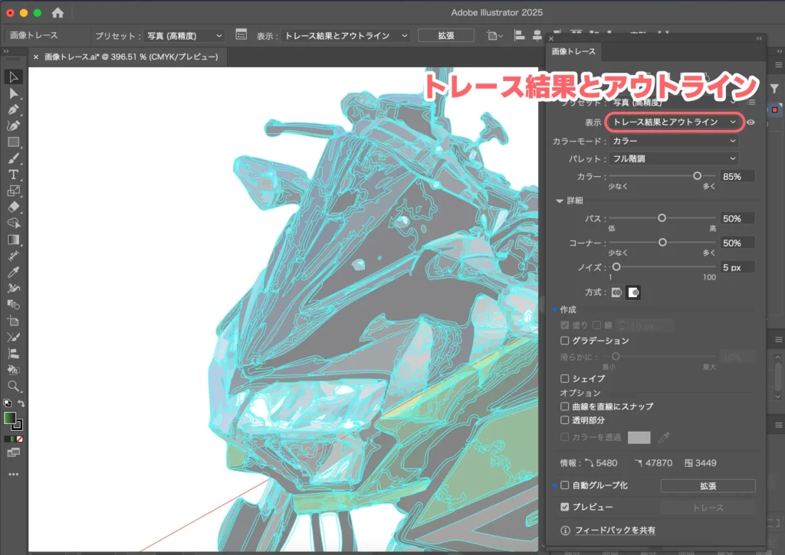Toggle the eye icon beside 表示 dropdown

751,122
